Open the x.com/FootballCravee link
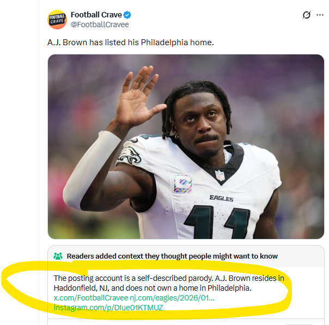Screen dimensions: 329x325 [90, 298]
